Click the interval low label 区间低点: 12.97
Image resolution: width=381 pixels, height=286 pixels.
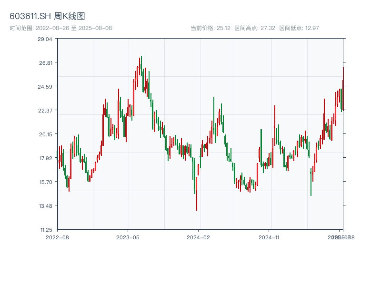tap(299, 28)
